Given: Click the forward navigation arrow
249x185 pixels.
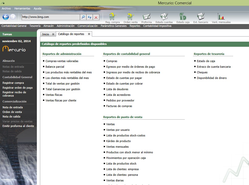Looking at the screenshot, I should coord(13,17).
